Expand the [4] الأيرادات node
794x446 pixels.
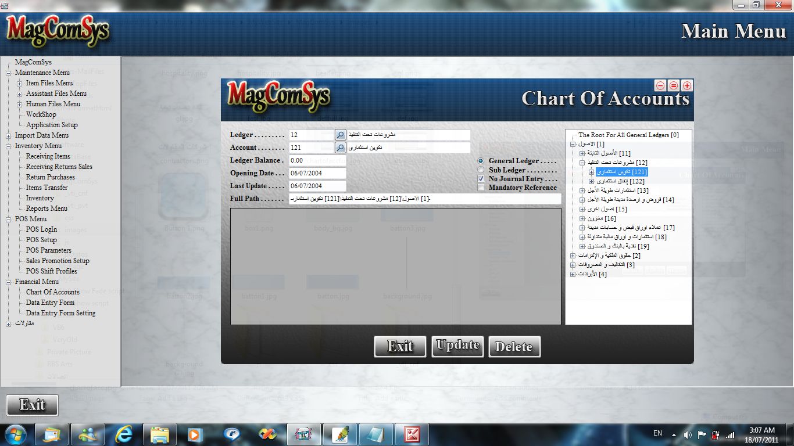pos(573,274)
